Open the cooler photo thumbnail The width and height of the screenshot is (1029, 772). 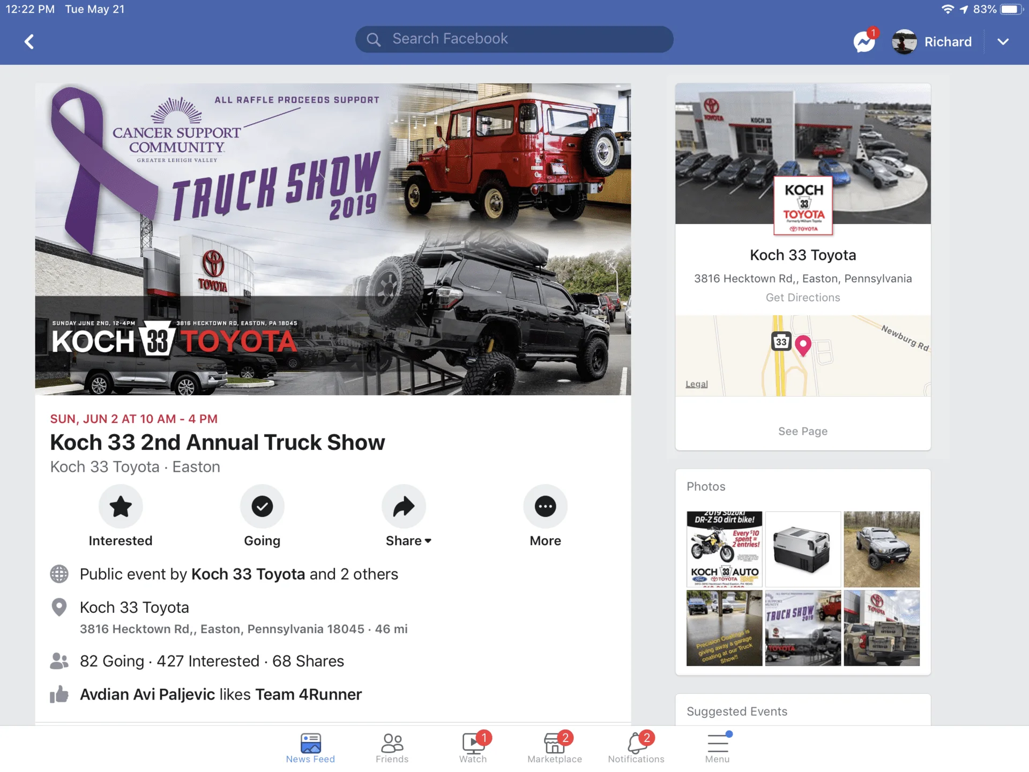click(x=802, y=549)
